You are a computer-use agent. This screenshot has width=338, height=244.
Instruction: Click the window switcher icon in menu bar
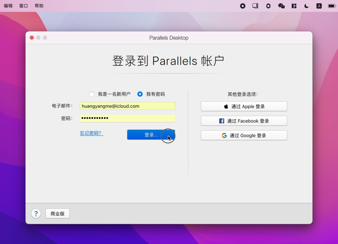tap(255, 6)
